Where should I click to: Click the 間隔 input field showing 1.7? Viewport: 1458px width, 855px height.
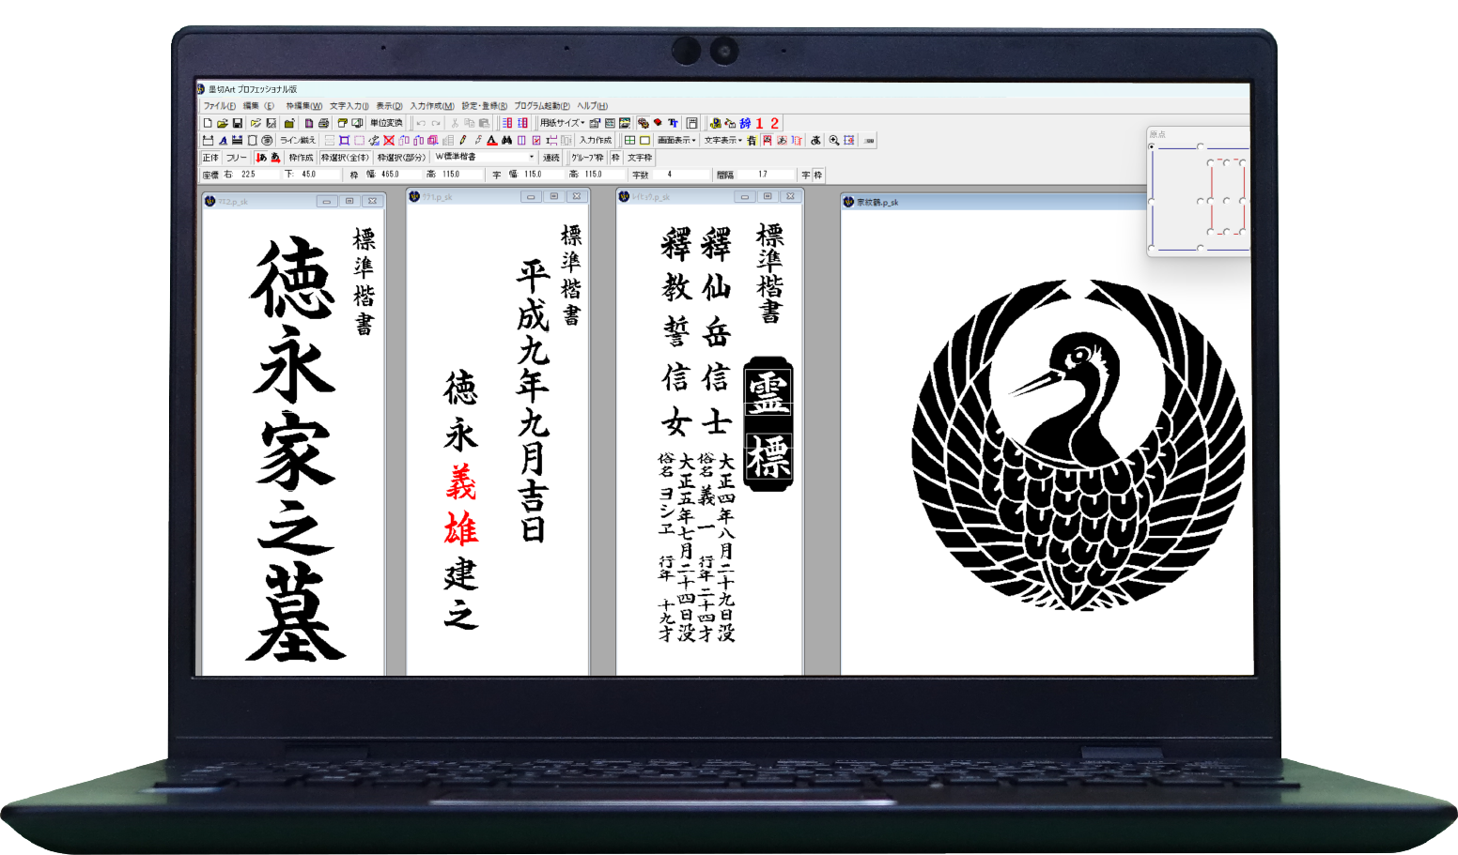[767, 176]
